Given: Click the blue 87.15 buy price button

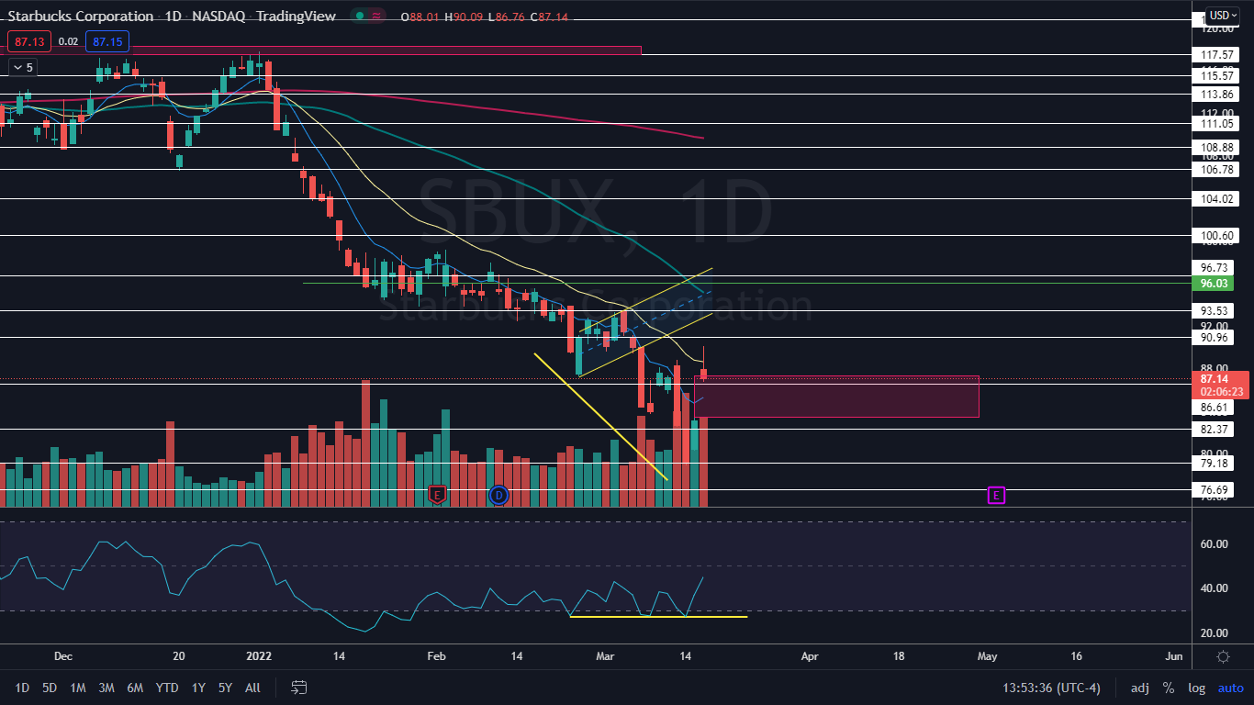Looking at the screenshot, I should click(x=107, y=41).
